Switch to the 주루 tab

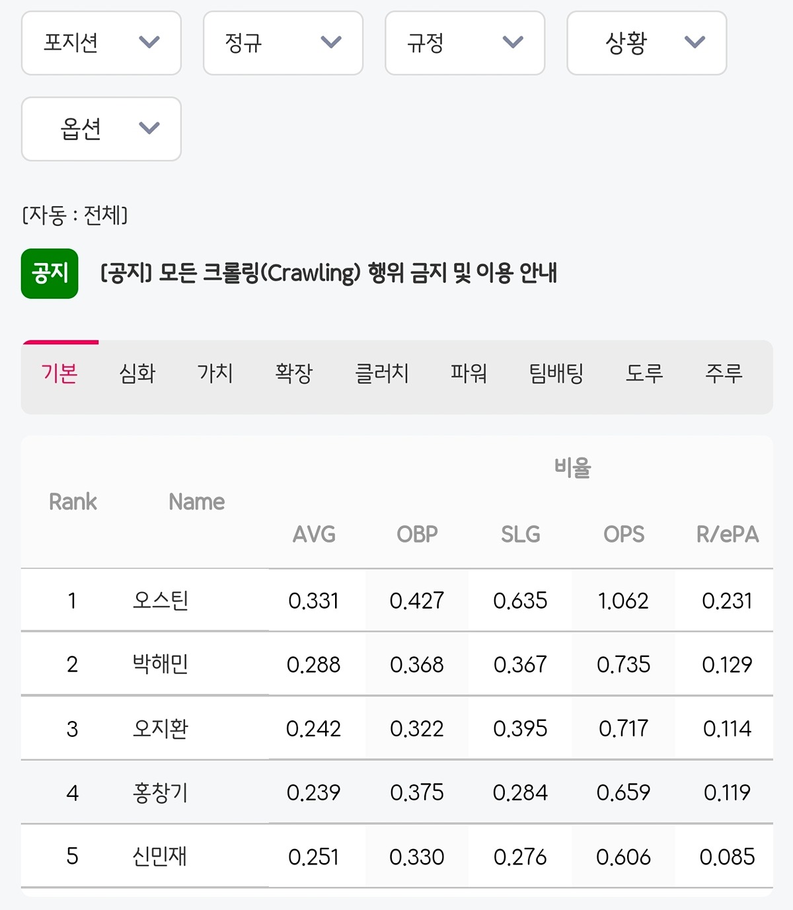click(724, 373)
